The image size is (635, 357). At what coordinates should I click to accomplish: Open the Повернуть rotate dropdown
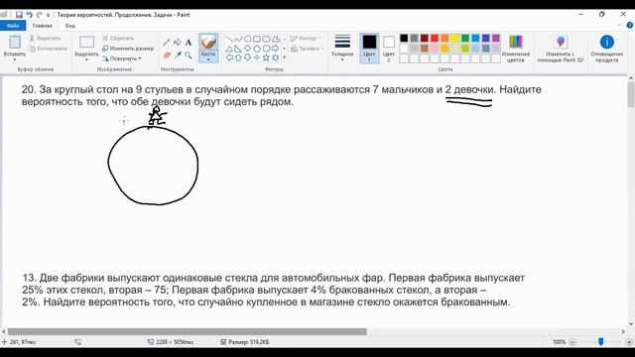coord(122,59)
